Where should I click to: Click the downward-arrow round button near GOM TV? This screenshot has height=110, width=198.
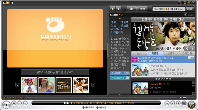tap(173, 103)
